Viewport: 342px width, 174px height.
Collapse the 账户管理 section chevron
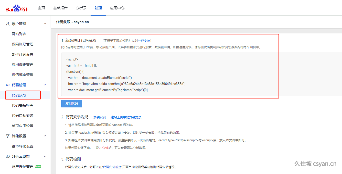coord(45,24)
